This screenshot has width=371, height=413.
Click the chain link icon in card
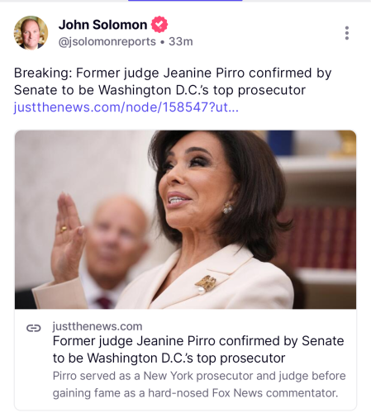[x=34, y=328]
